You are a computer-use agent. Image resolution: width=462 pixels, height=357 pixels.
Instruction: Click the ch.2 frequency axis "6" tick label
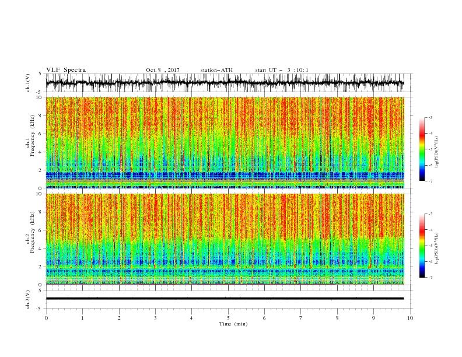pos(41,230)
